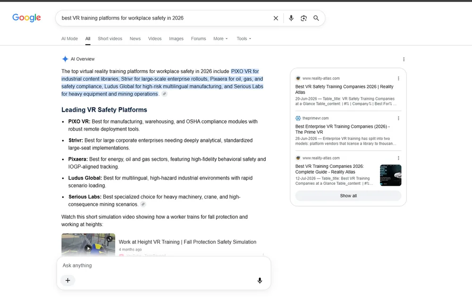The image size is (472, 297).
Task: Click the Show all sources button
Action: [348, 196]
